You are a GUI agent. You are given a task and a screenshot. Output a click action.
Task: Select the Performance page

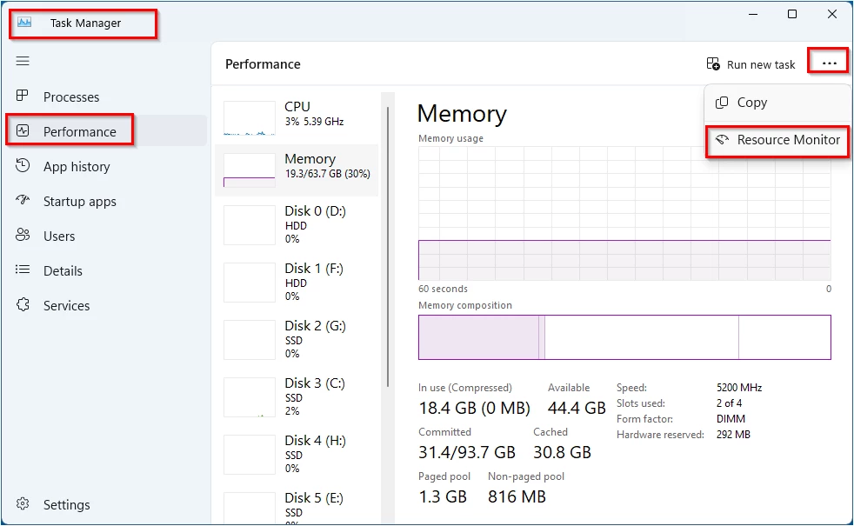(x=106, y=131)
